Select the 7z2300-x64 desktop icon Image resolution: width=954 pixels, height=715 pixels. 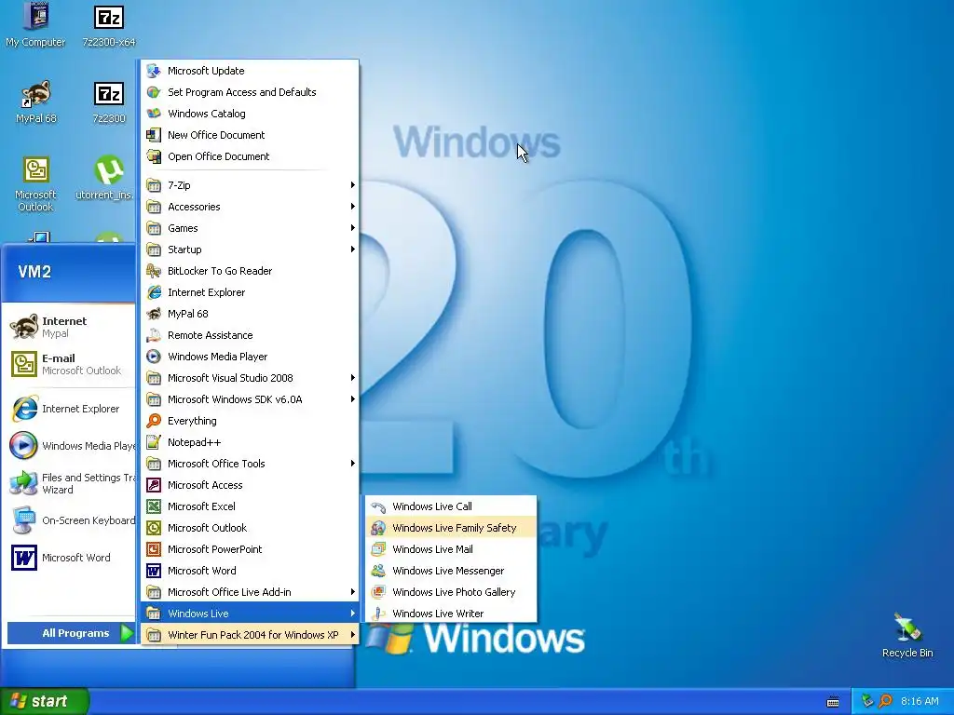coord(109,25)
